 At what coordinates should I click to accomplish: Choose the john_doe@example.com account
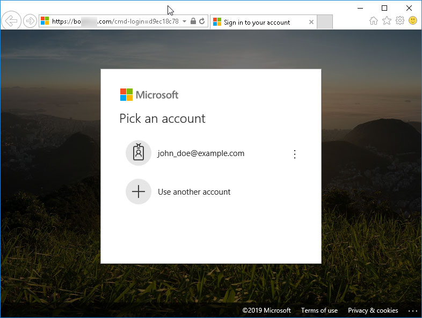[x=210, y=153]
